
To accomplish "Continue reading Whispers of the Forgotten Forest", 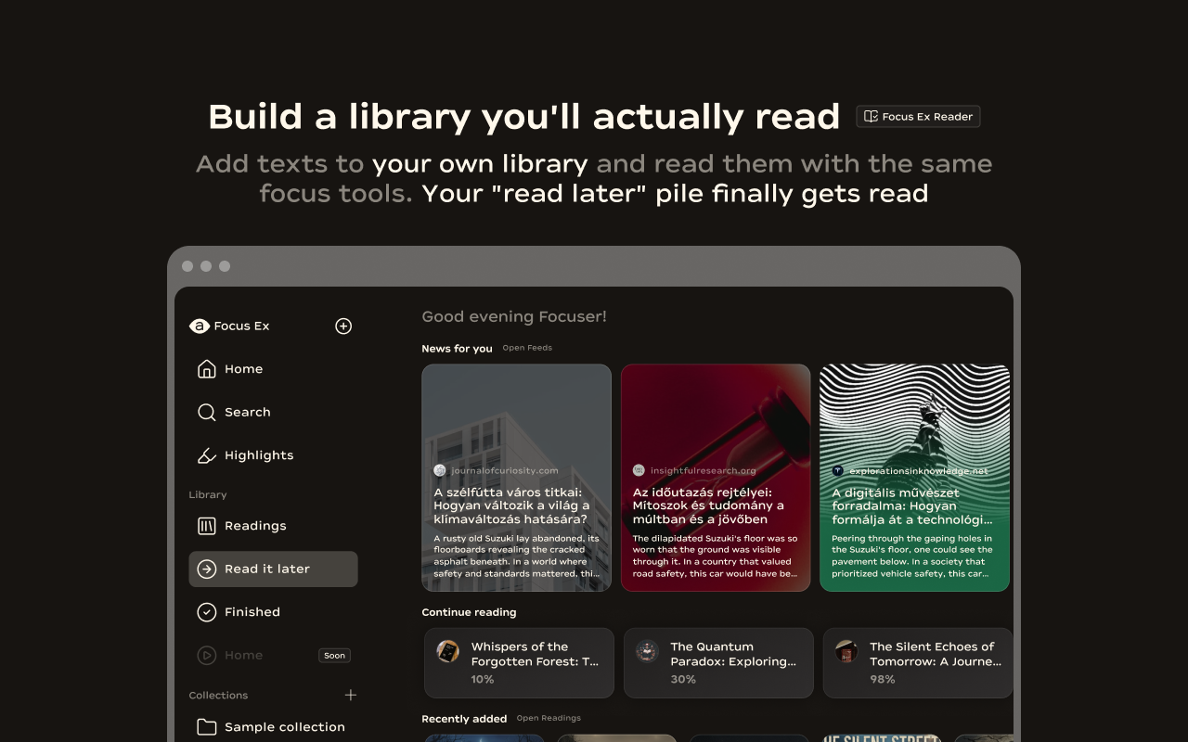I will coord(520,663).
